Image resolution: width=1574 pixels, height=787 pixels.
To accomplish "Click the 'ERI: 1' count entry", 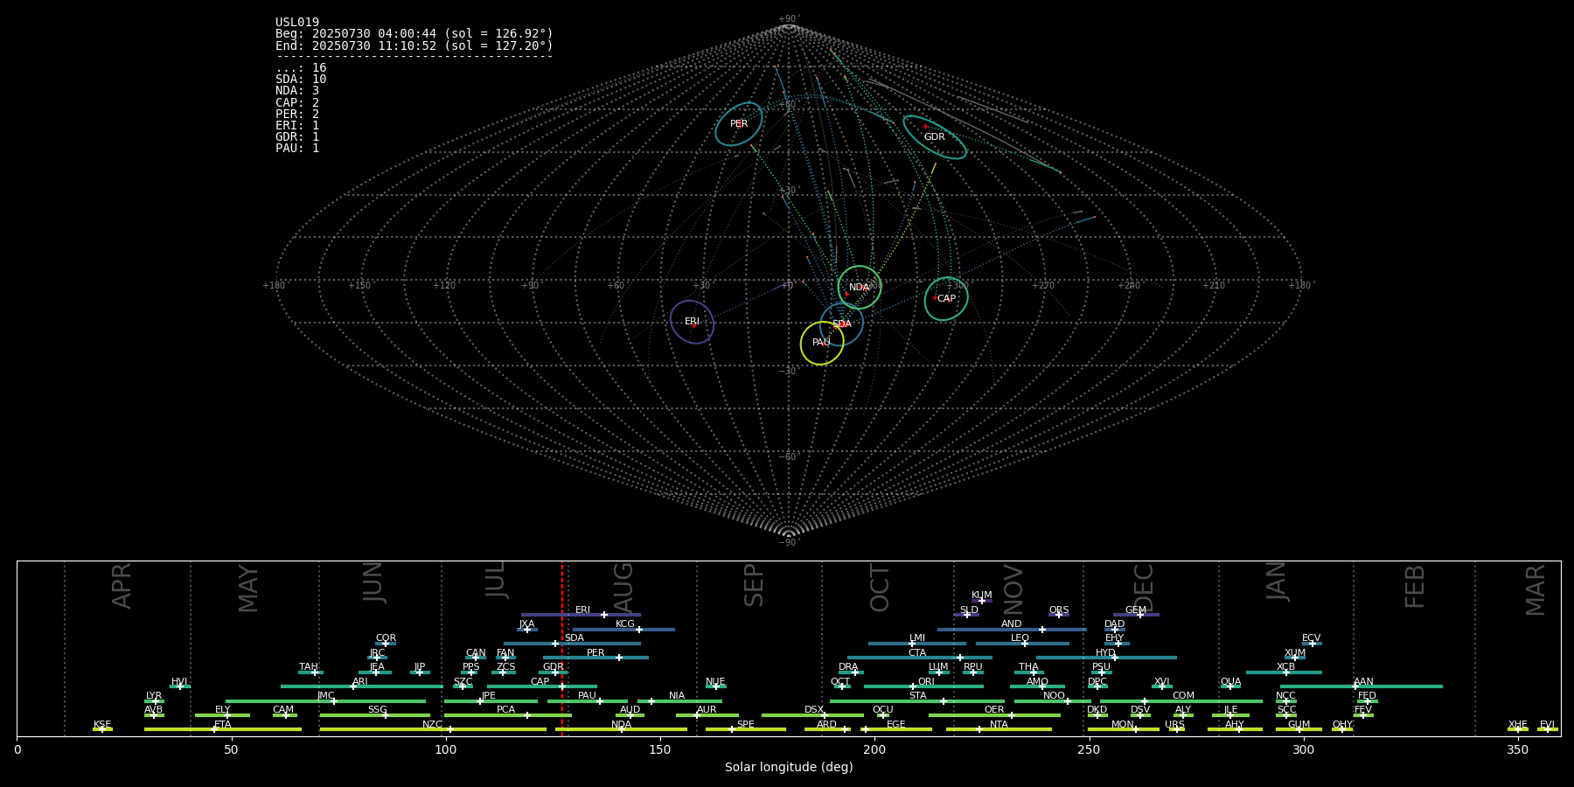I will [x=297, y=125].
